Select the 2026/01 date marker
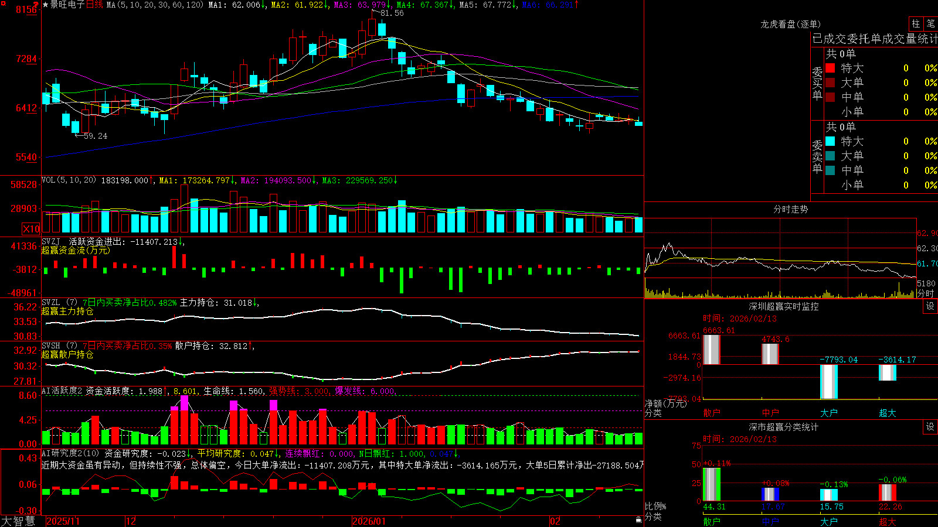The image size is (938, 527). pos(369,521)
